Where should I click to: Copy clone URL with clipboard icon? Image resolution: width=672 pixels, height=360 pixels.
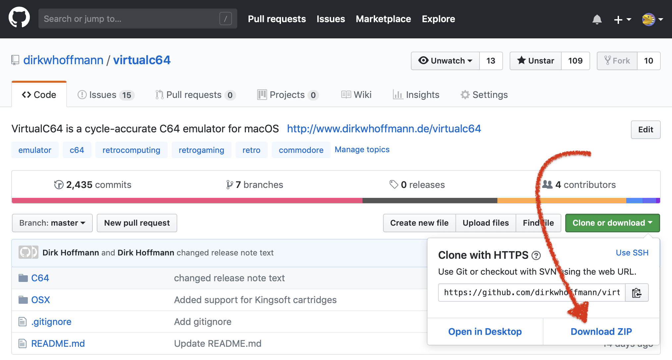(637, 292)
